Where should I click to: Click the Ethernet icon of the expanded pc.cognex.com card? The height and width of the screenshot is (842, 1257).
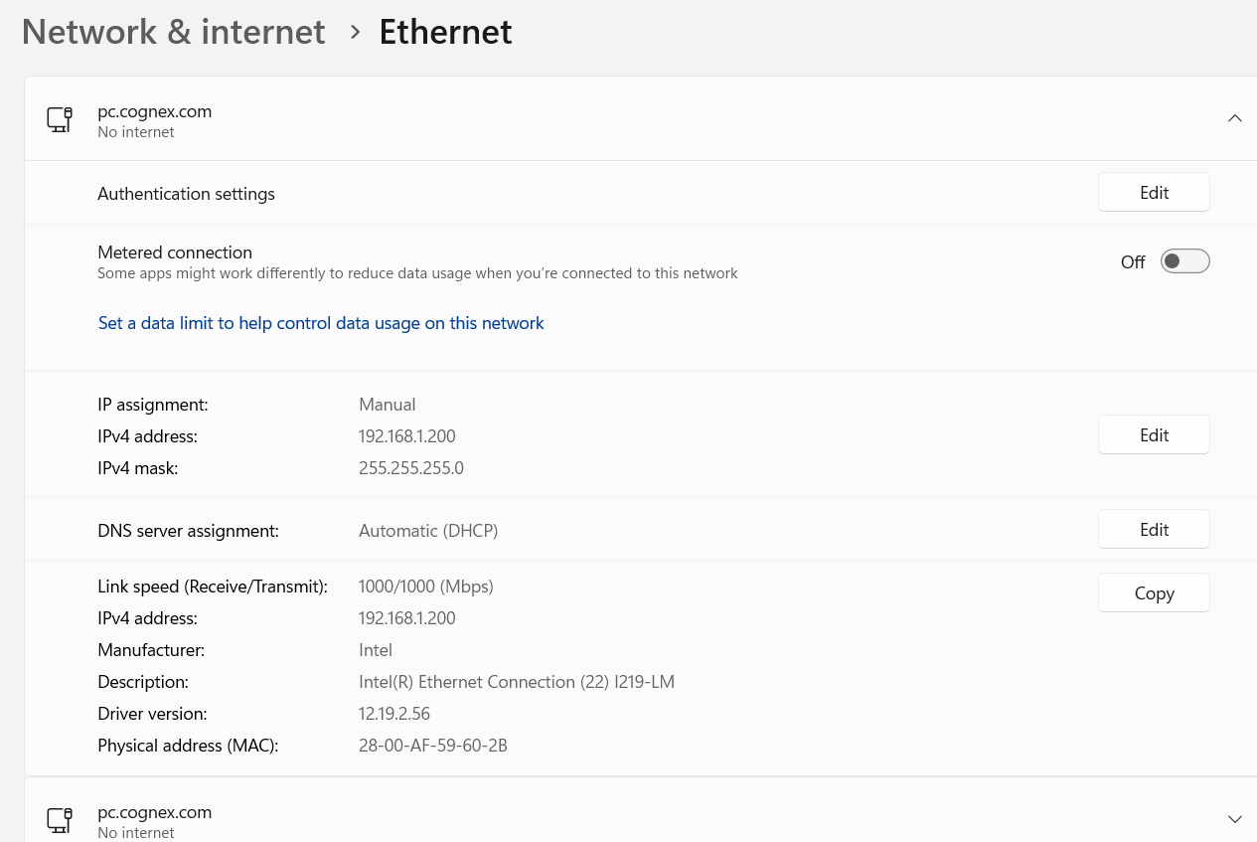[60, 120]
